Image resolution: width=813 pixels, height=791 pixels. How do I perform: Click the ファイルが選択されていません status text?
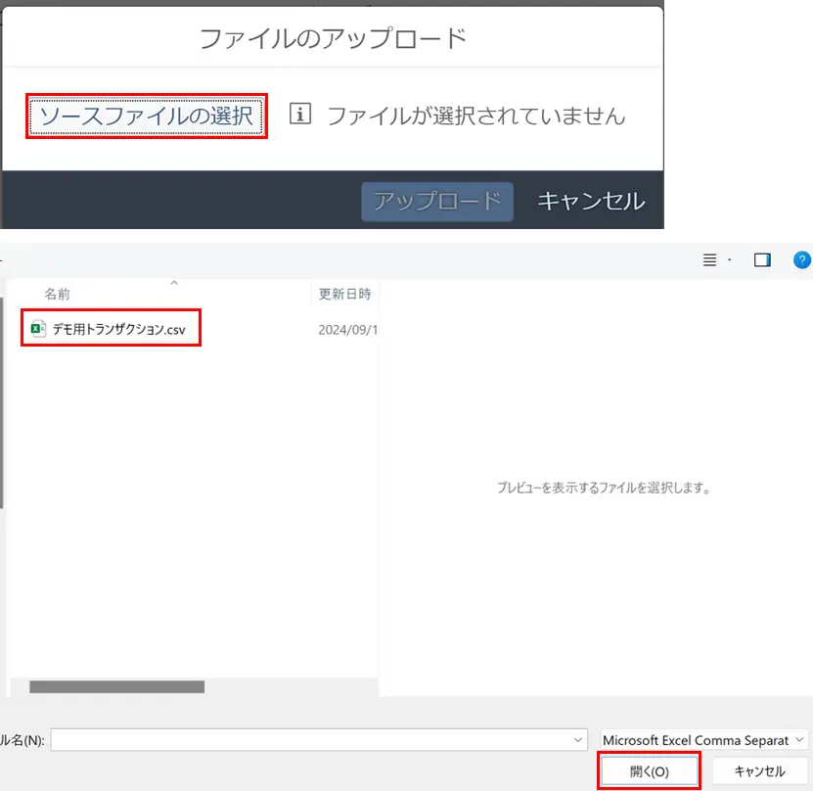pyautogui.click(x=476, y=116)
